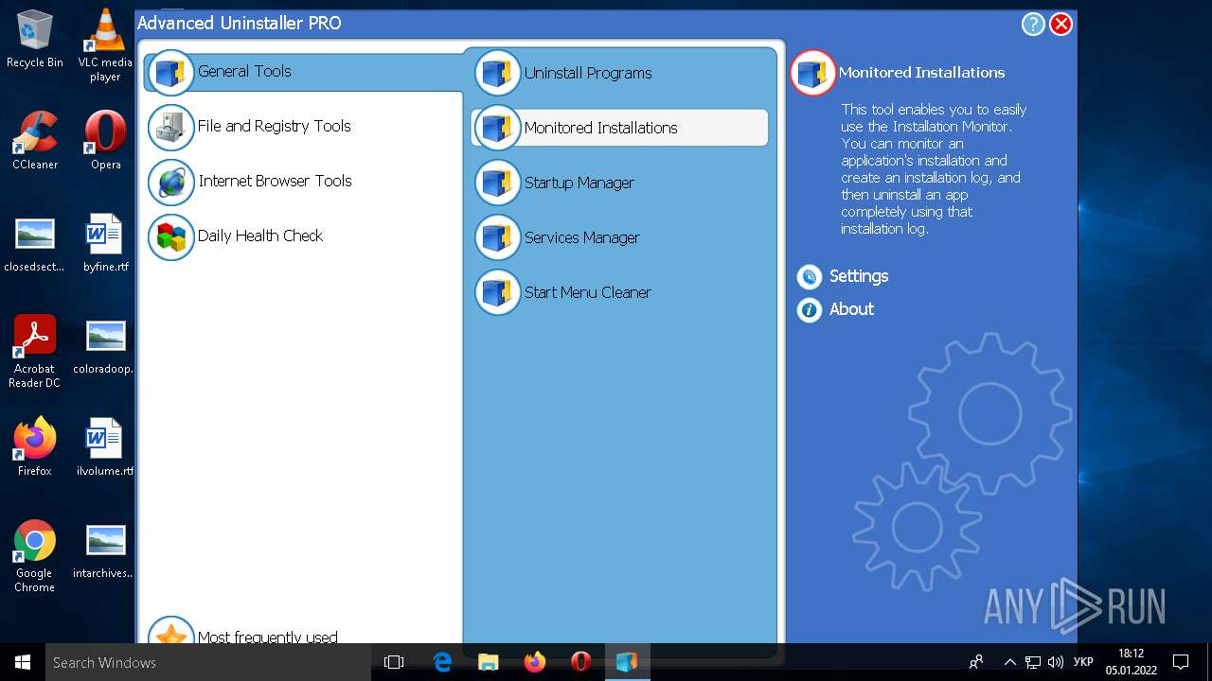Open File Explorer from taskbar

[x=489, y=662]
